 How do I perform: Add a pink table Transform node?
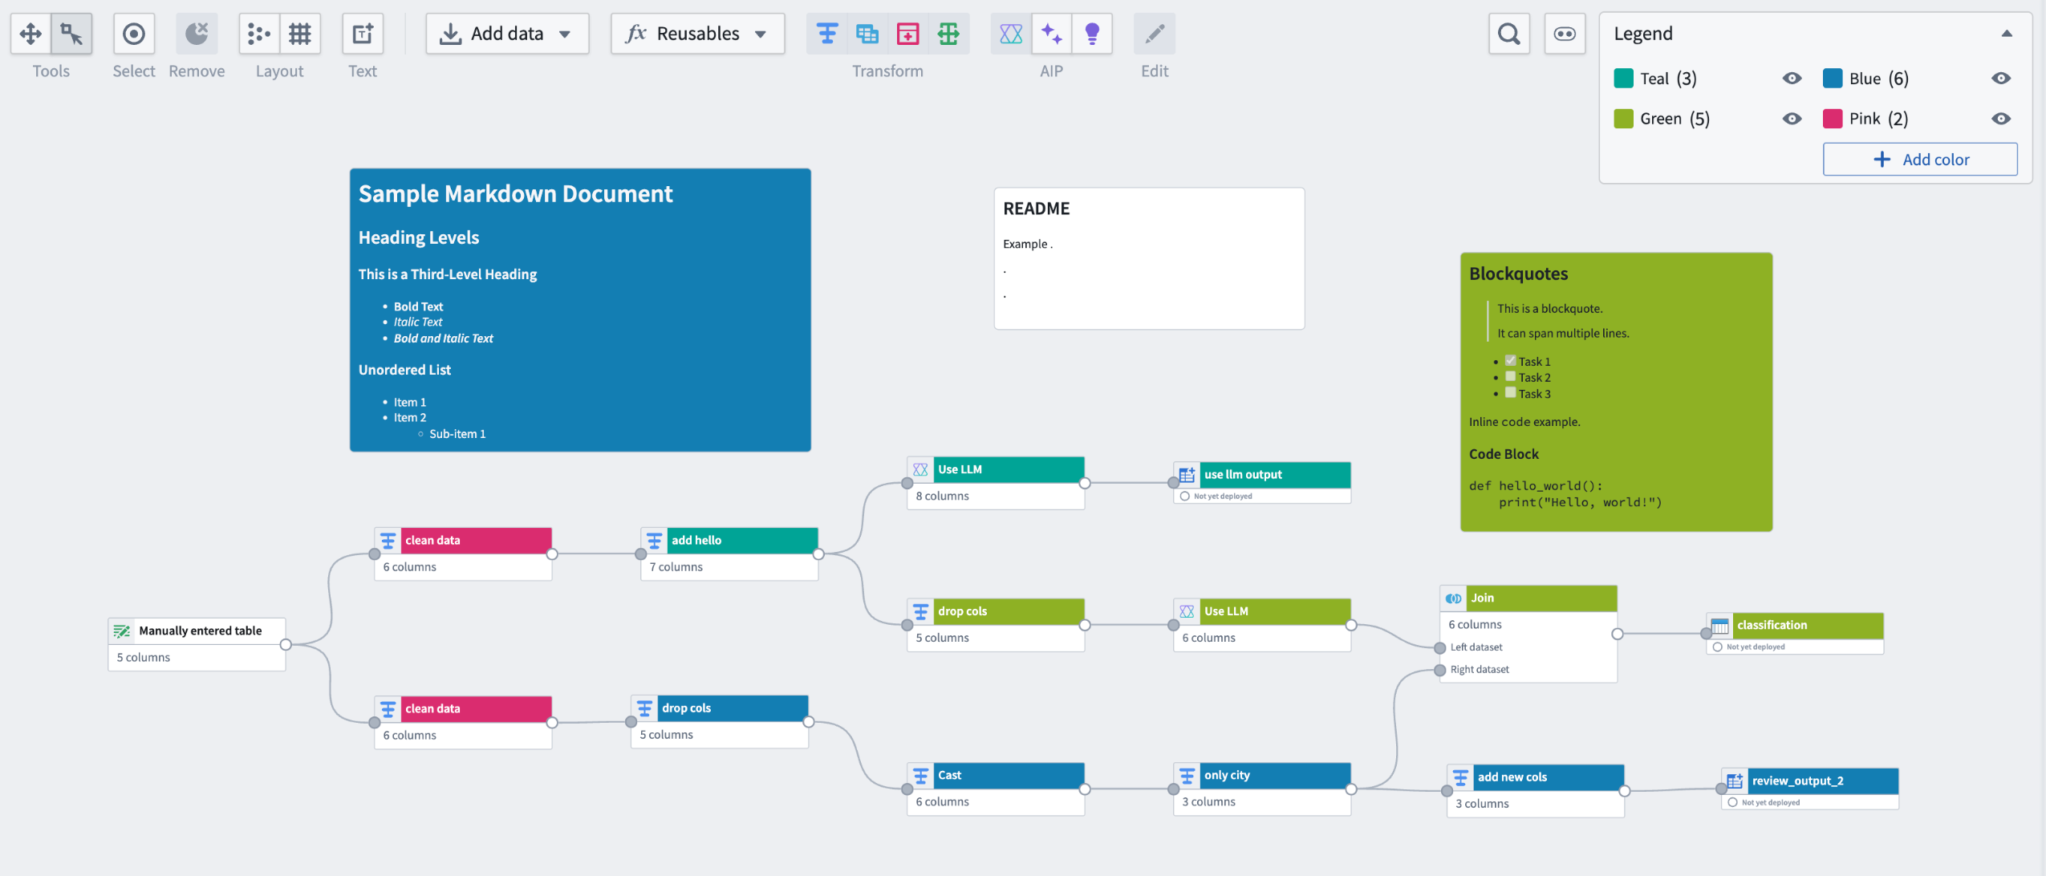[x=907, y=34]
